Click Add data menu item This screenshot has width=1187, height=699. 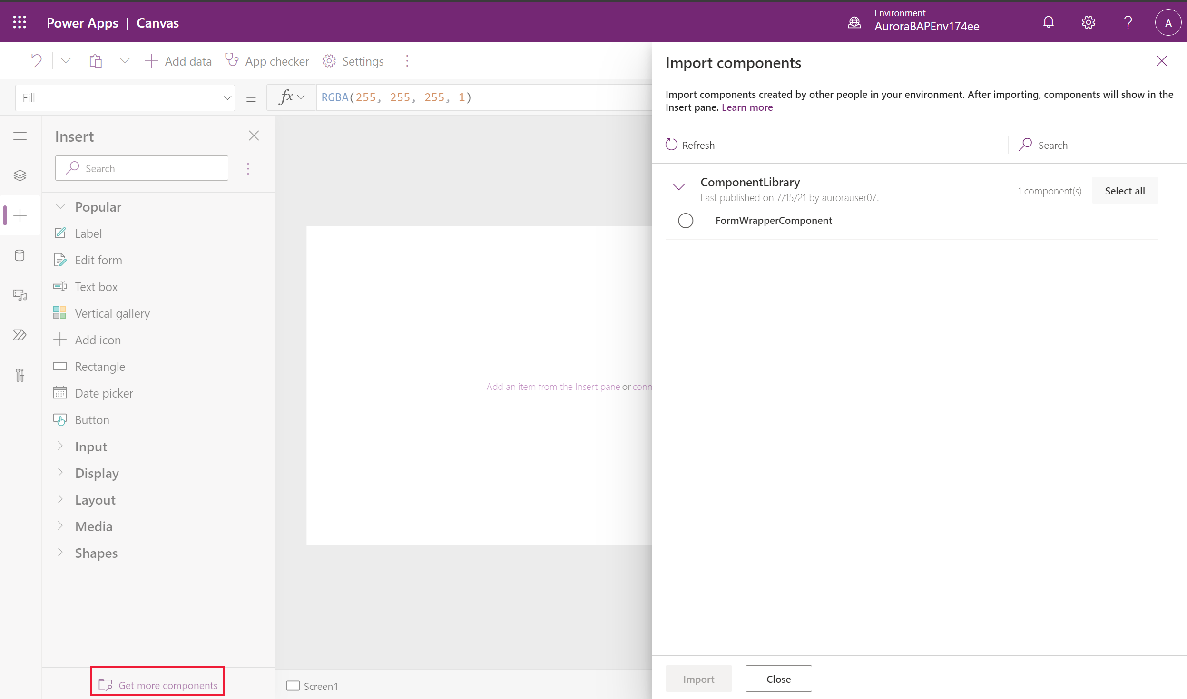(177, 61)
